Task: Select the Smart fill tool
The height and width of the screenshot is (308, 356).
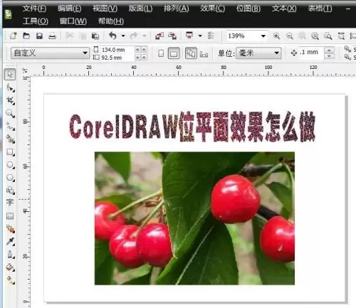Action: (10, 139)
